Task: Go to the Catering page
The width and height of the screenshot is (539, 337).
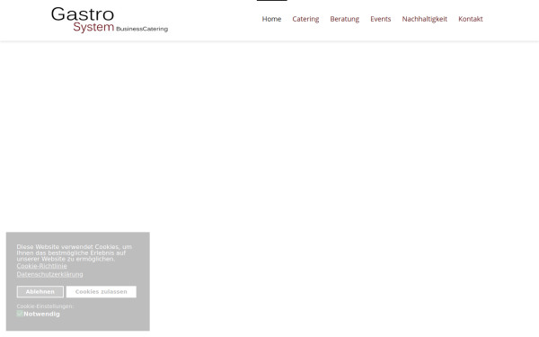Action: (x=305, y=19)
